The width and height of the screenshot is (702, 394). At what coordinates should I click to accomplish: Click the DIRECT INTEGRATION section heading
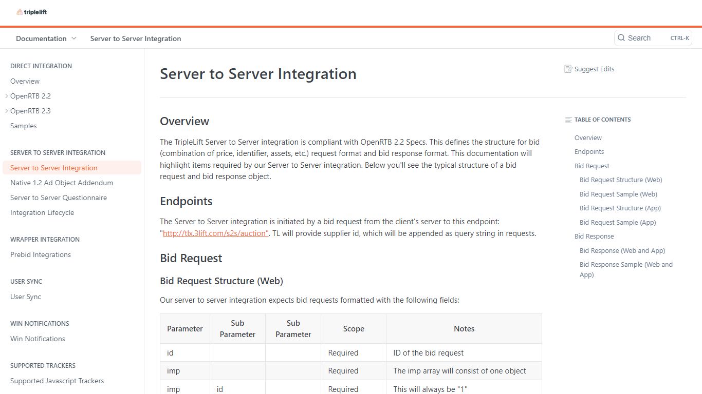[41, 66]
